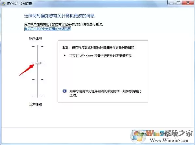Click the slider thumb at default level

[x=38, y=63]
